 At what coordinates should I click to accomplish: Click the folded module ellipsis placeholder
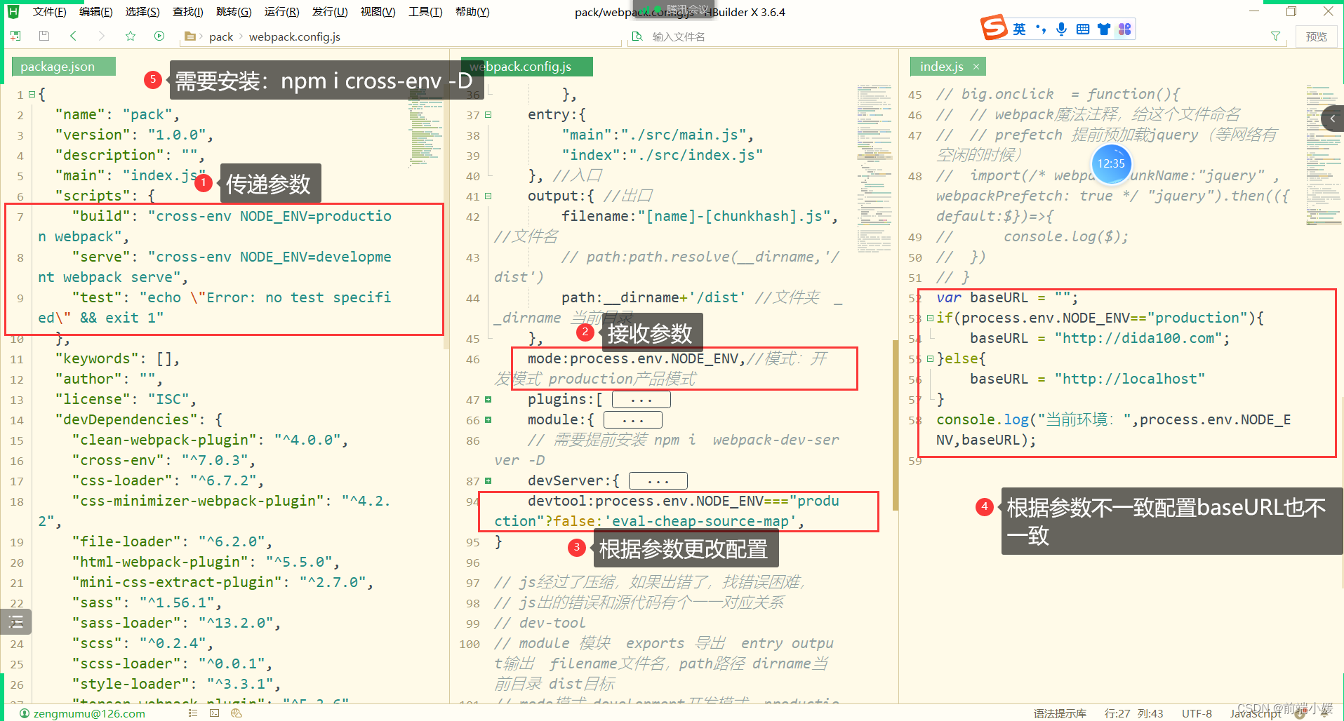coord(633,420)
